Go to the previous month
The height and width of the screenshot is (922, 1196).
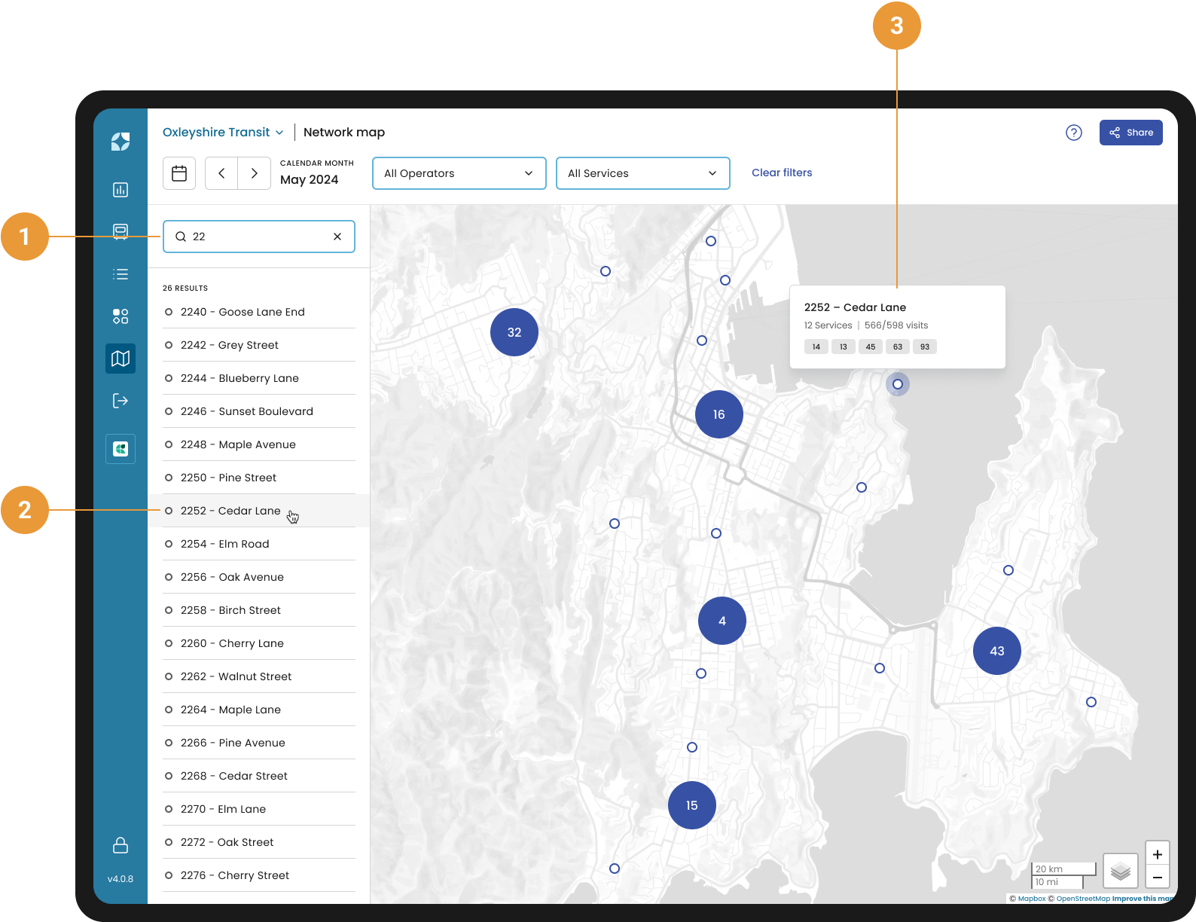(x=221, y=173)
